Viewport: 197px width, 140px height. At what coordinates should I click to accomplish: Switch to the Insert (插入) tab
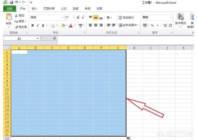[34, 9]
